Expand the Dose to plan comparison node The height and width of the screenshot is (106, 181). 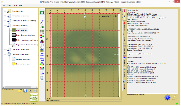[5, 49]
